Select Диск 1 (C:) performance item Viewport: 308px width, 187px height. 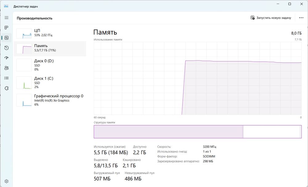tap(50, 83)
